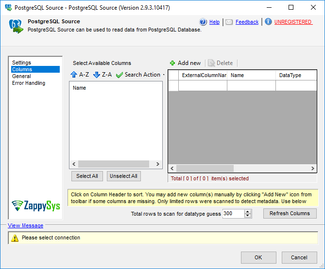Click the Cancel button

[x=299, y=257]
